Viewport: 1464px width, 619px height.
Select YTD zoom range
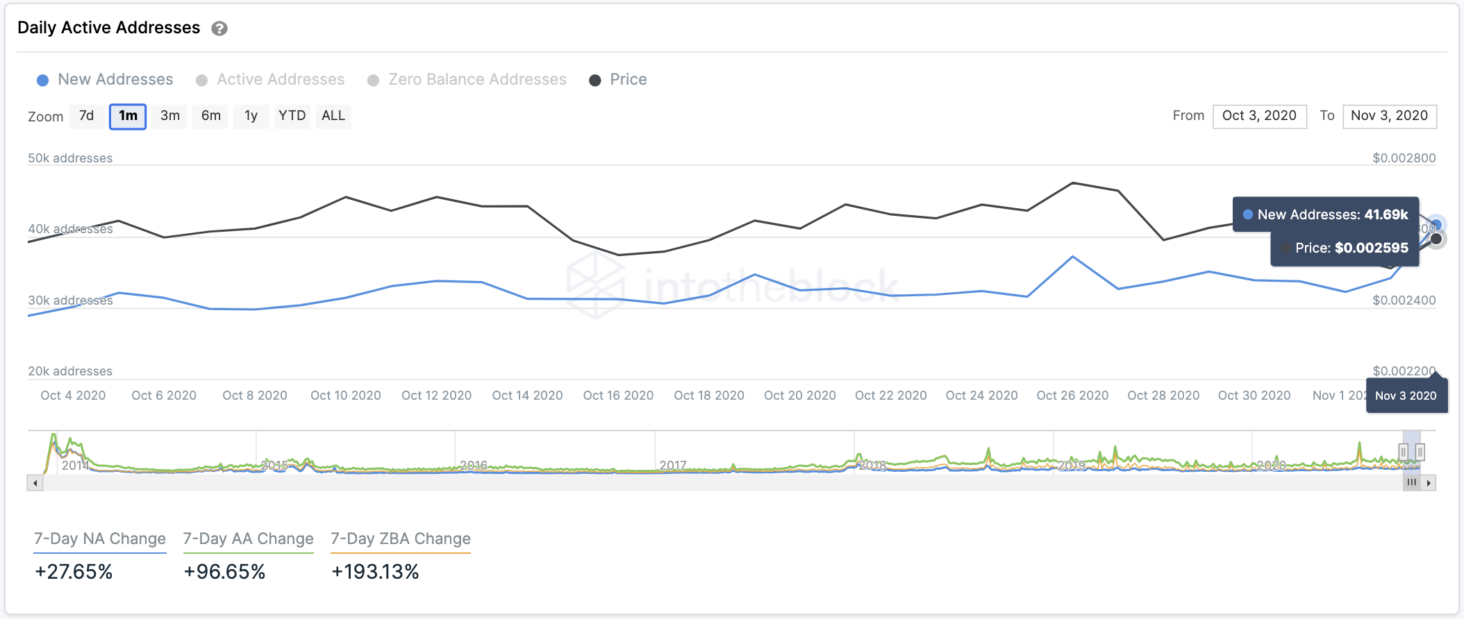coord(292,116)
